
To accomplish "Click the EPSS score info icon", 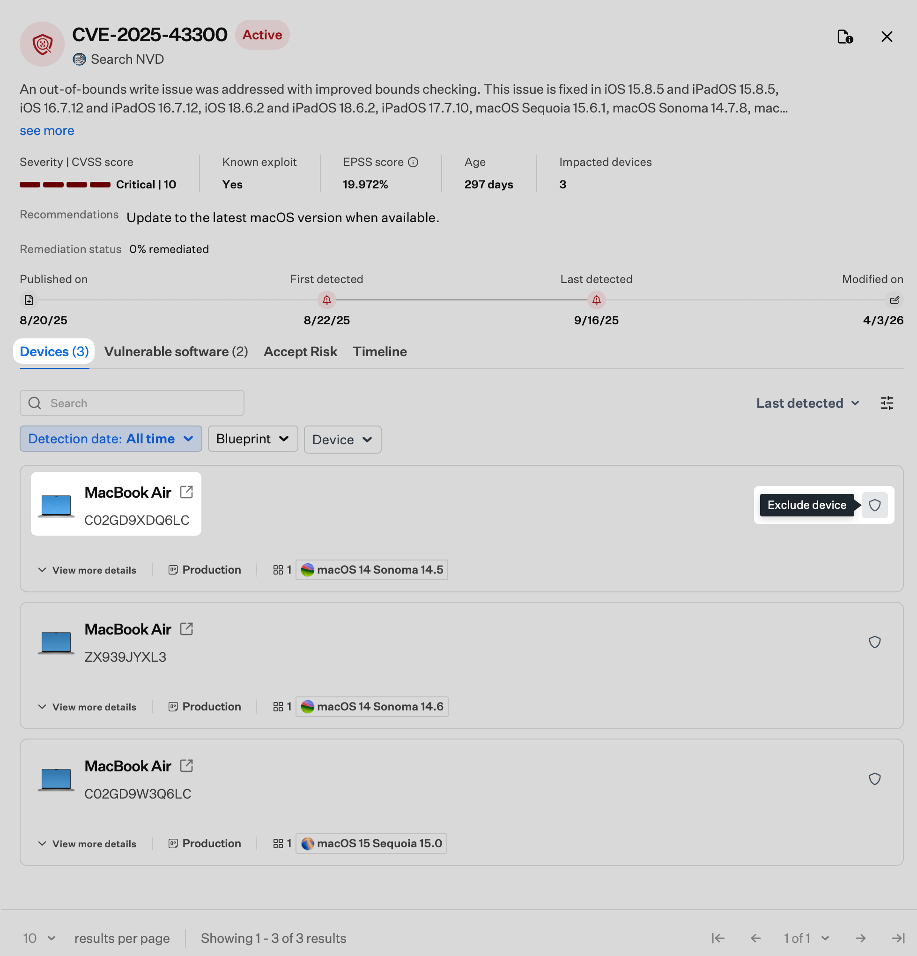I will (x=413, y=162).
